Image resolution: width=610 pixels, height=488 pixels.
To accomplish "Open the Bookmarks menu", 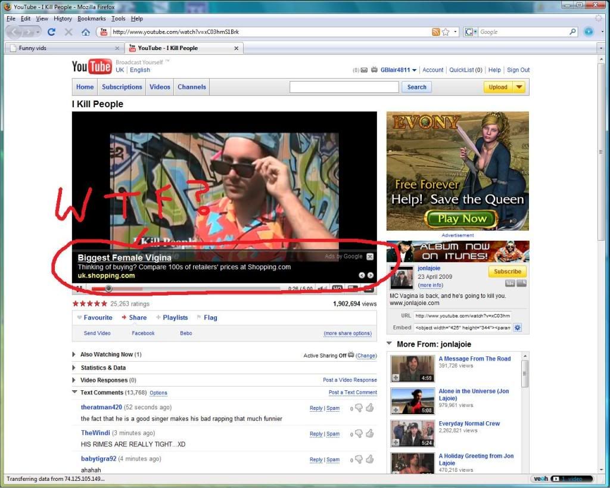I will point(91,18).
